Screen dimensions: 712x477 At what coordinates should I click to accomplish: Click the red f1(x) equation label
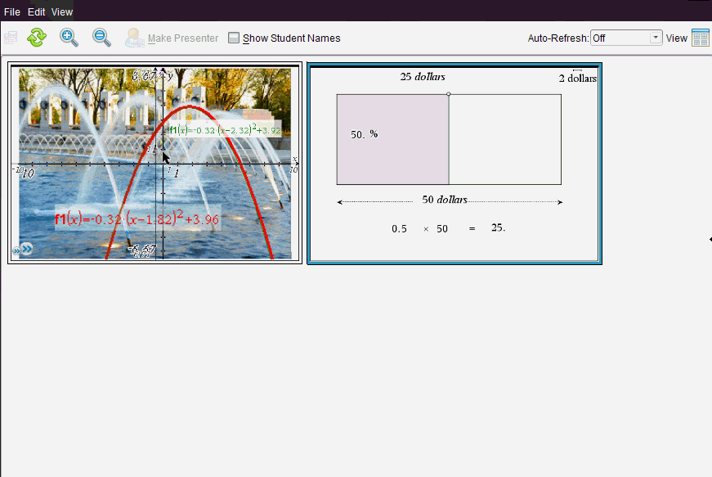[137, 219]
